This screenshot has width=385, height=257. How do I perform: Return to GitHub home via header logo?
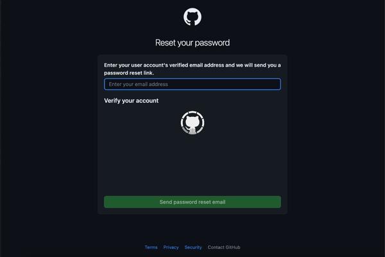pyautogui.click(x=193, y=17)
